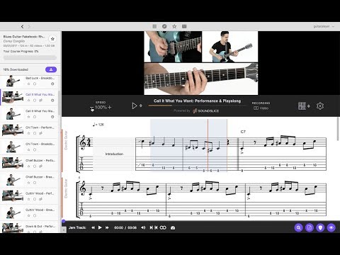The image size is (340, 255).
Task: Mark current Call It What You Want performance complete
Action: (35, 101)
